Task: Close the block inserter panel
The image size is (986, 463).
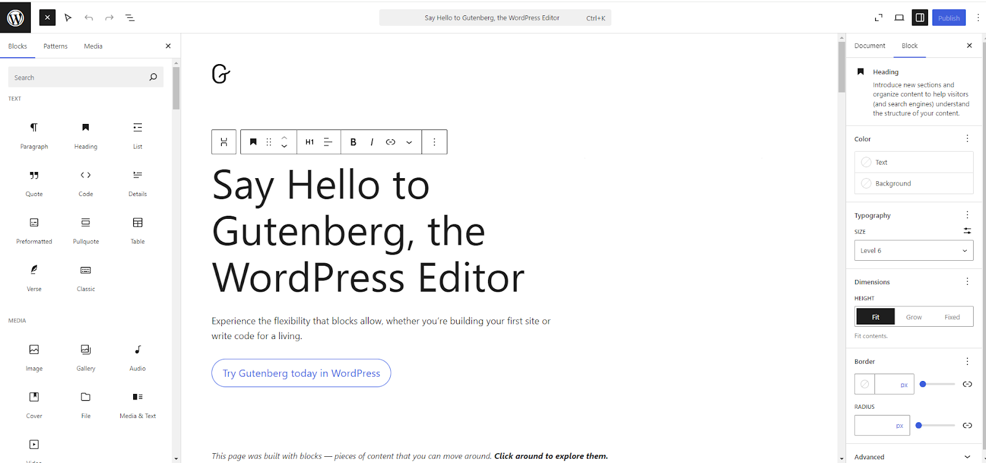Action: point(168,46)
